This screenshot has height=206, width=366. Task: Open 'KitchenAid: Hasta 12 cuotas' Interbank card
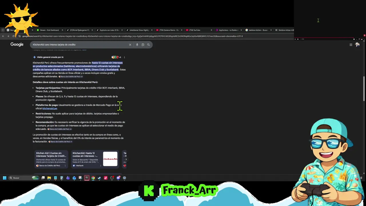(x=94, y=159)
